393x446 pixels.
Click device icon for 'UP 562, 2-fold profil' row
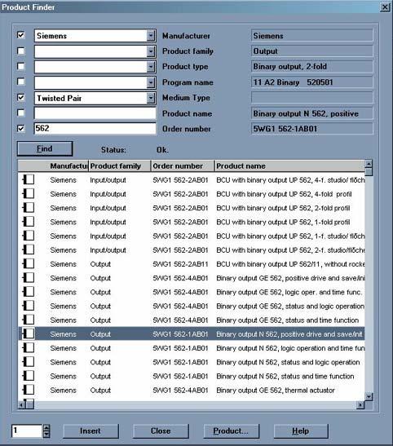point(29,208)
